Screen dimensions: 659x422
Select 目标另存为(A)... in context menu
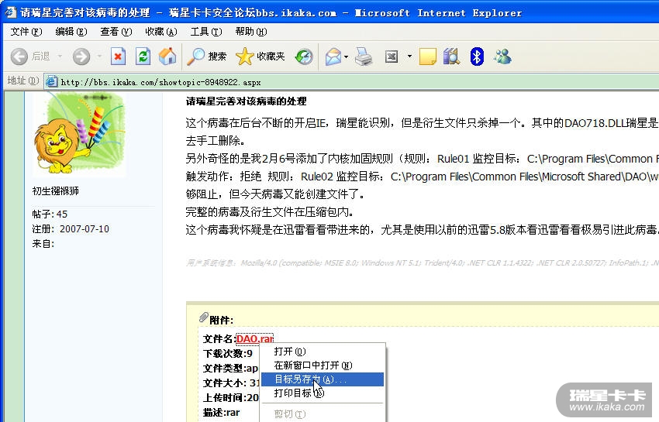323,379
